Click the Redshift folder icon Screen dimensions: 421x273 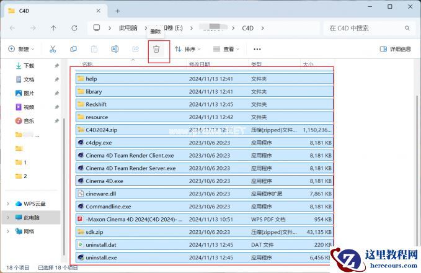click(x=81, y=104)
